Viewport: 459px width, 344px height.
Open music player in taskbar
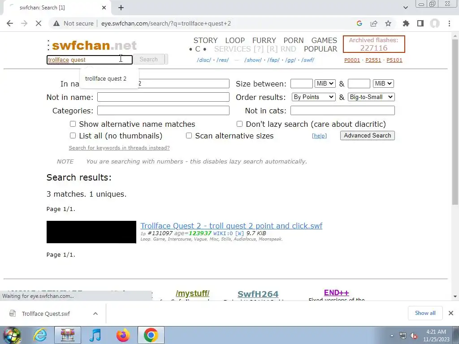click(95, 335)
